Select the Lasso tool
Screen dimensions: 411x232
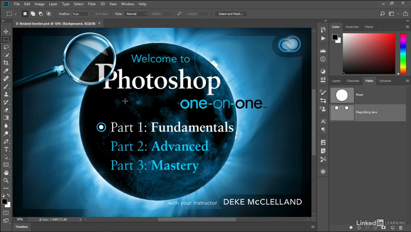click(6, 47)
